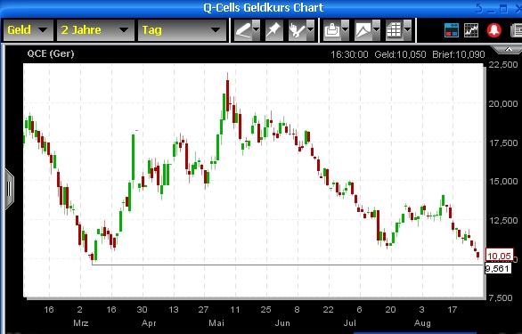Click the 15,000 price axis label
This screenshot has height=334, width=522.
[x=503, y=182]
